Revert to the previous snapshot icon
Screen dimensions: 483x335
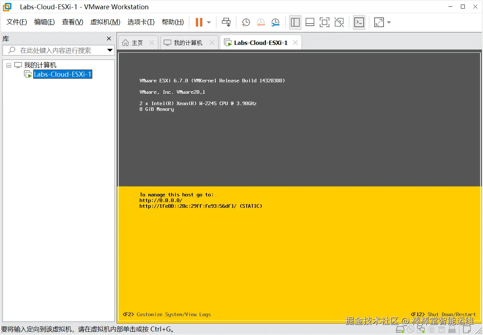tap(261, 22)
